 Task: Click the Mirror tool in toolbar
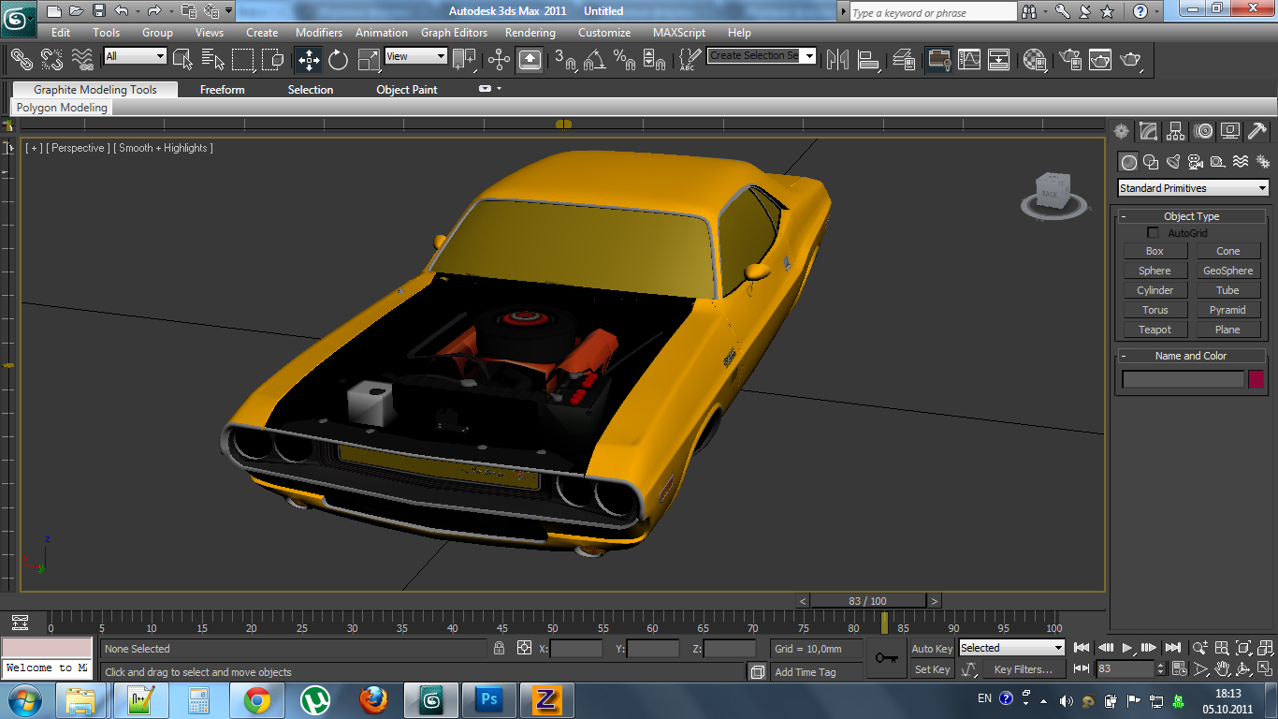click(837, 60)
